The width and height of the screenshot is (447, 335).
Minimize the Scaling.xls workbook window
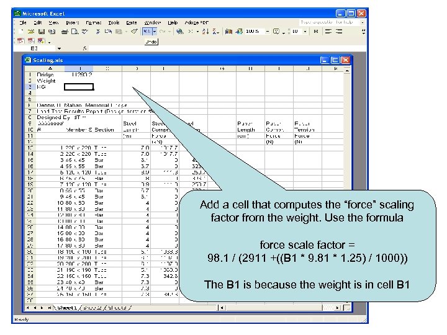pyautogui.click(x=325, y=60)
